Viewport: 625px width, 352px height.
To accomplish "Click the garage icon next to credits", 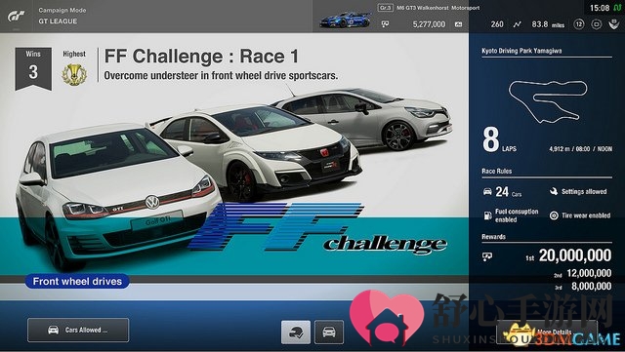I will tap(459, 24).
